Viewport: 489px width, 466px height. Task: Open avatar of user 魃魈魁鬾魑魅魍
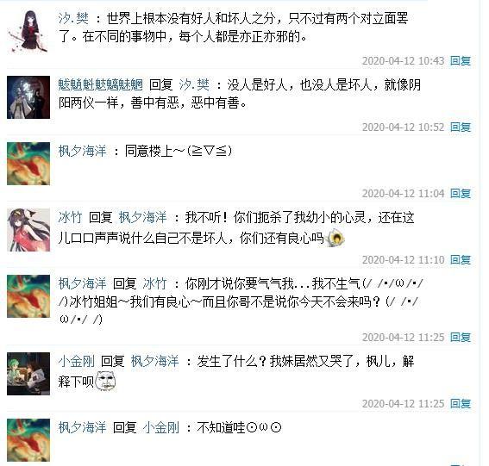pos(28,97)
